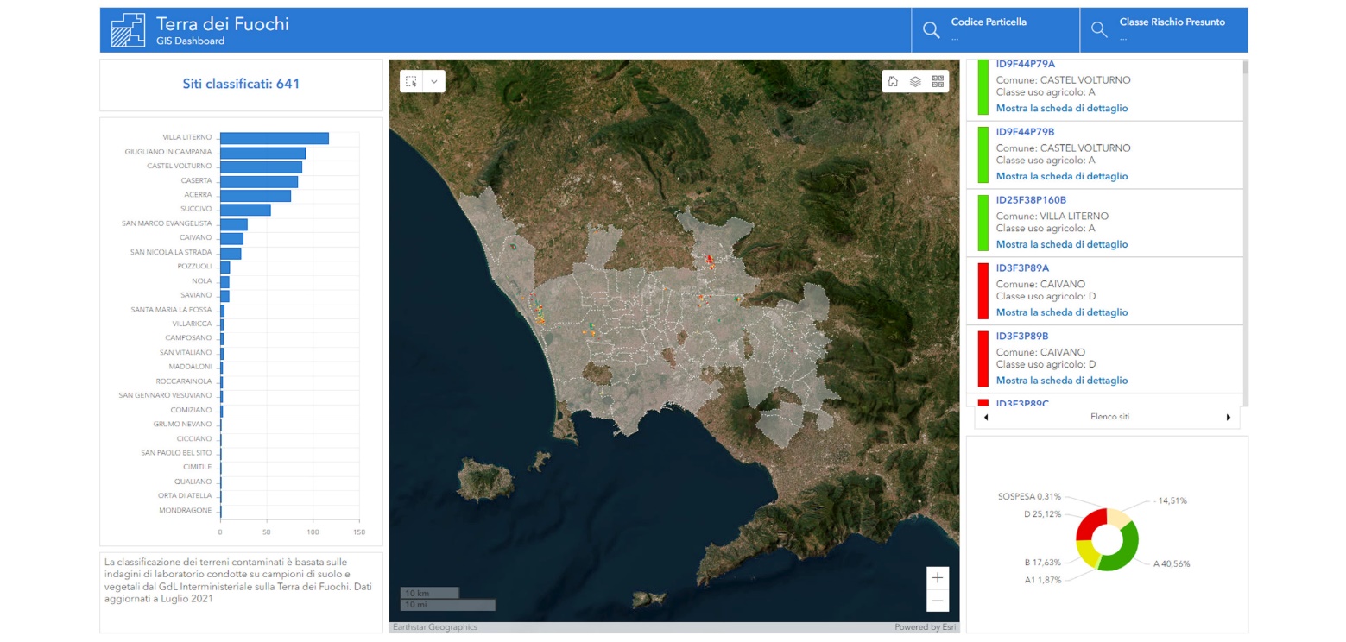Viewport: 1346px width, 642px height.
Task: Click Classe Rischio Presunto search magnifier
Action: [1099, 30]
